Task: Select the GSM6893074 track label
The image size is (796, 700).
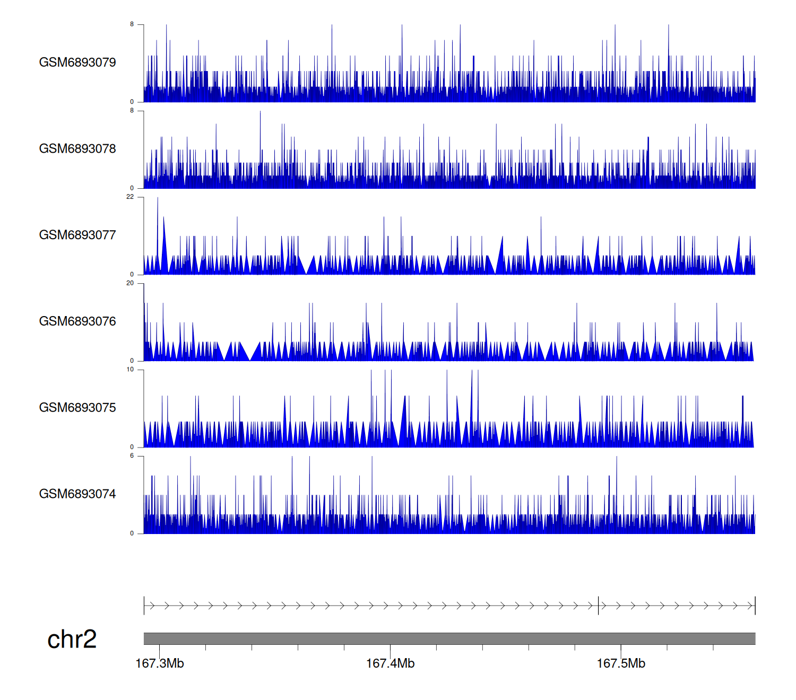Action: (x=77, y=494)
